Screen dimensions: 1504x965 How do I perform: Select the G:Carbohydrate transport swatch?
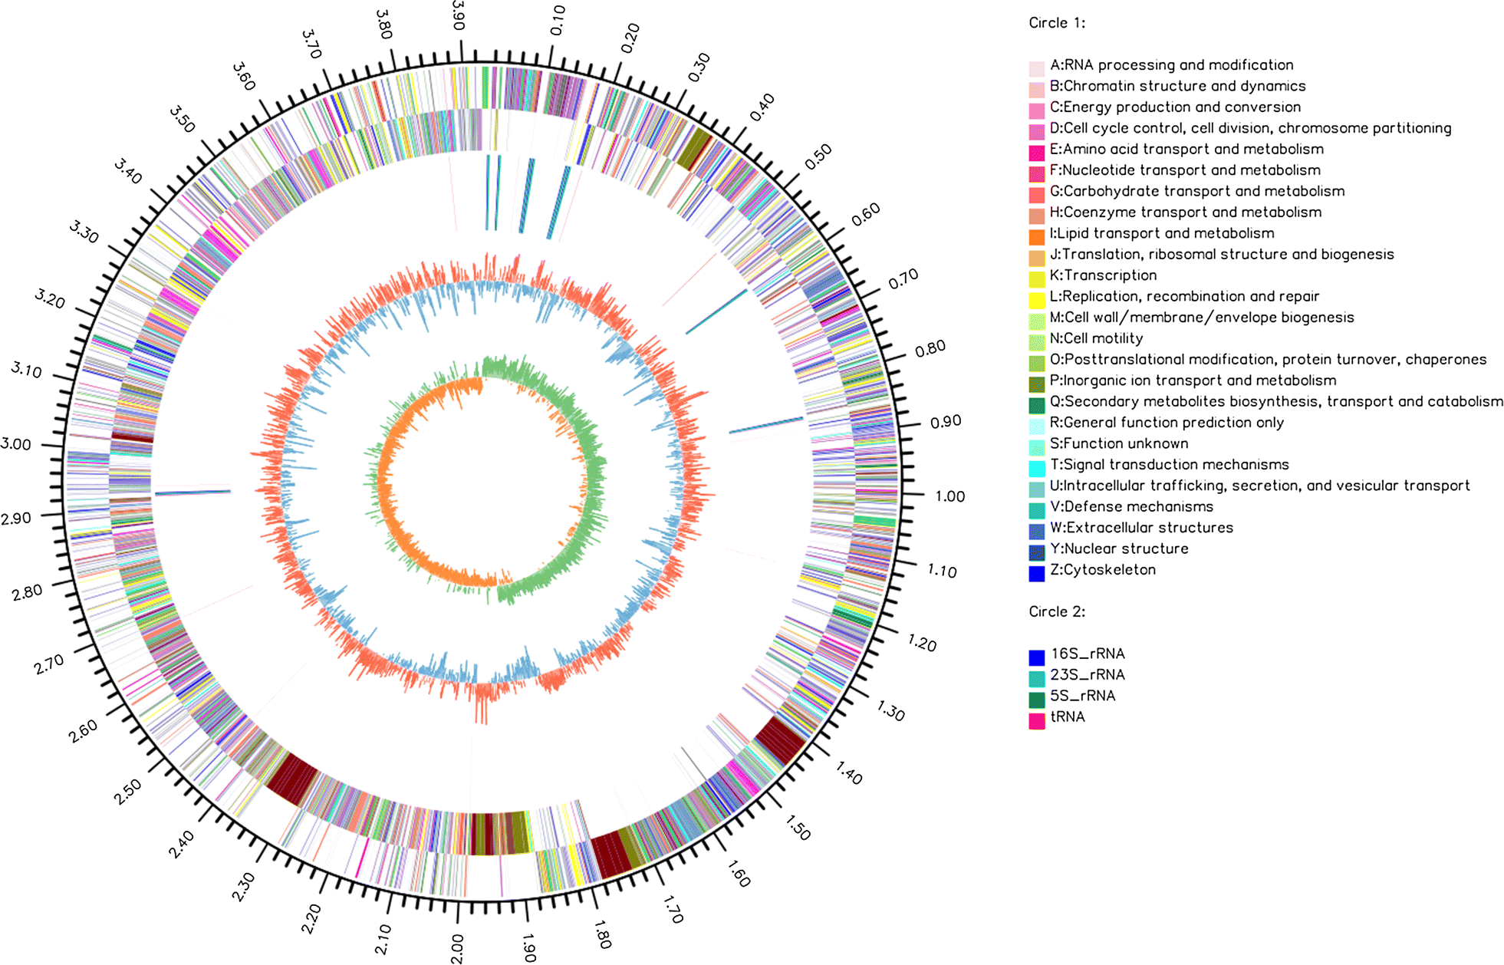pos(1036,195)
